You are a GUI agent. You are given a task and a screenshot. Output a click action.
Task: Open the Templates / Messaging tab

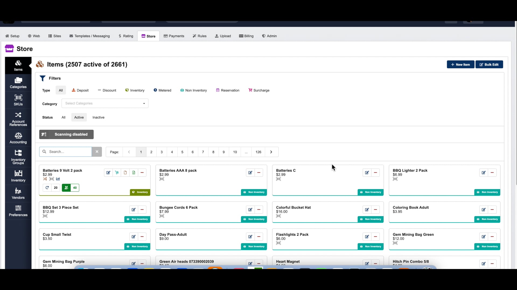(90, 36)
